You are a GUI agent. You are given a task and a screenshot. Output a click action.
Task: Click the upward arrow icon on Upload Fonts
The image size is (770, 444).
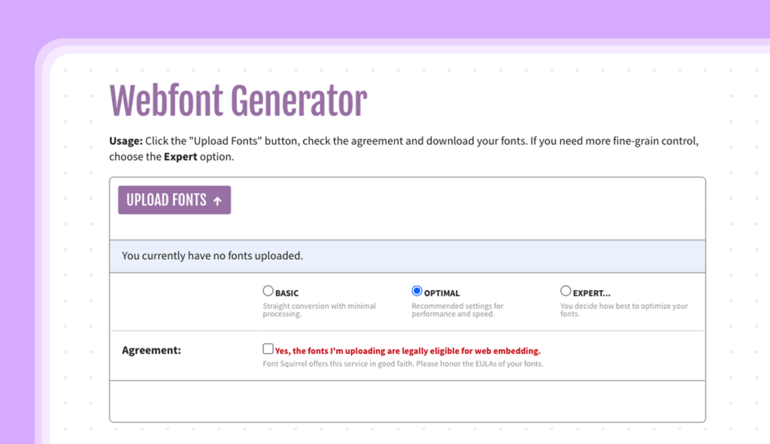point(217,199)
